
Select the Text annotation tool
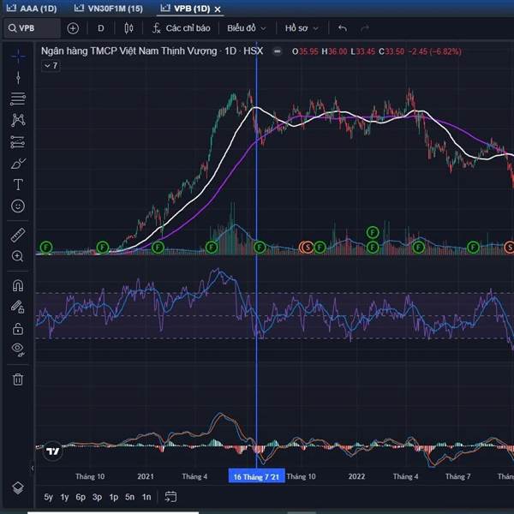click(18, 184)
